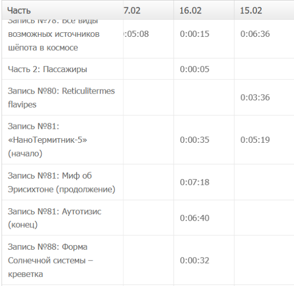The height and width of the screenshot is (286, 294).
Task: Open 'Запись №81: Аутотизис (конец)' entry
Action: click(x=55, y=218)
